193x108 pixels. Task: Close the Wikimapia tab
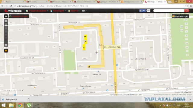tap(165, 2)
